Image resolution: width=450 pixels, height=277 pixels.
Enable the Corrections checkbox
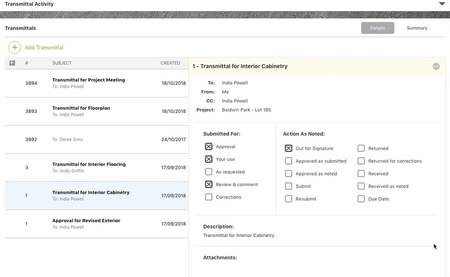pyautogui.click(x=209, y=197)
